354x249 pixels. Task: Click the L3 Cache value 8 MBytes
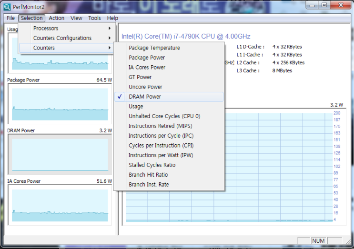click(x=282, y=70)
